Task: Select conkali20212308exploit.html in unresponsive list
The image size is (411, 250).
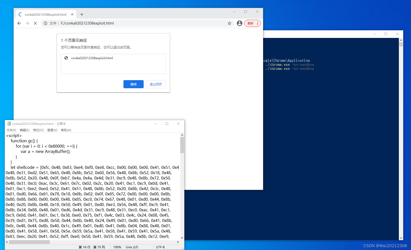Action: click(113, 58)
